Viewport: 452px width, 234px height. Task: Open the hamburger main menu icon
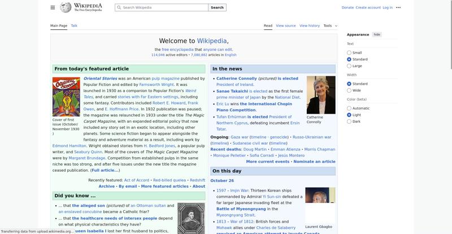coord(53,7)
